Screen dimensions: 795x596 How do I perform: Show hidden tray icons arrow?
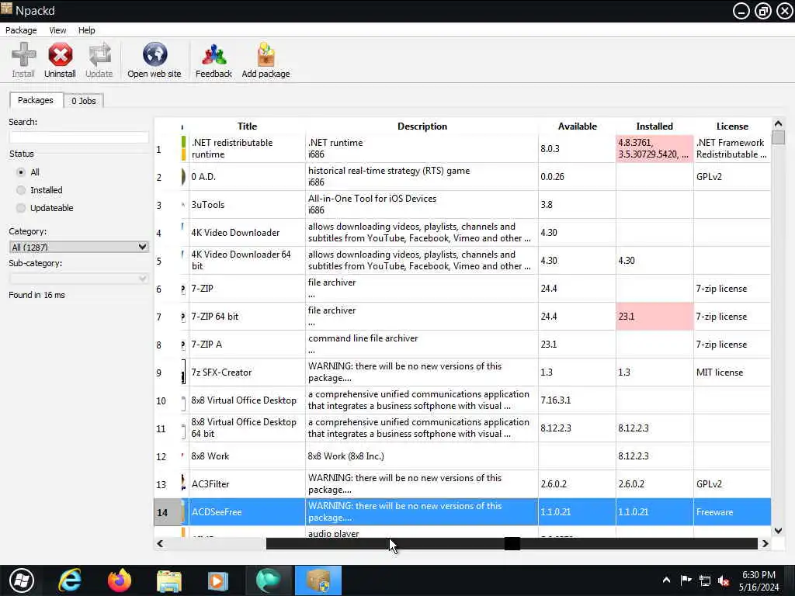[667, 580]
